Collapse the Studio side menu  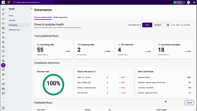coord(31,8)
